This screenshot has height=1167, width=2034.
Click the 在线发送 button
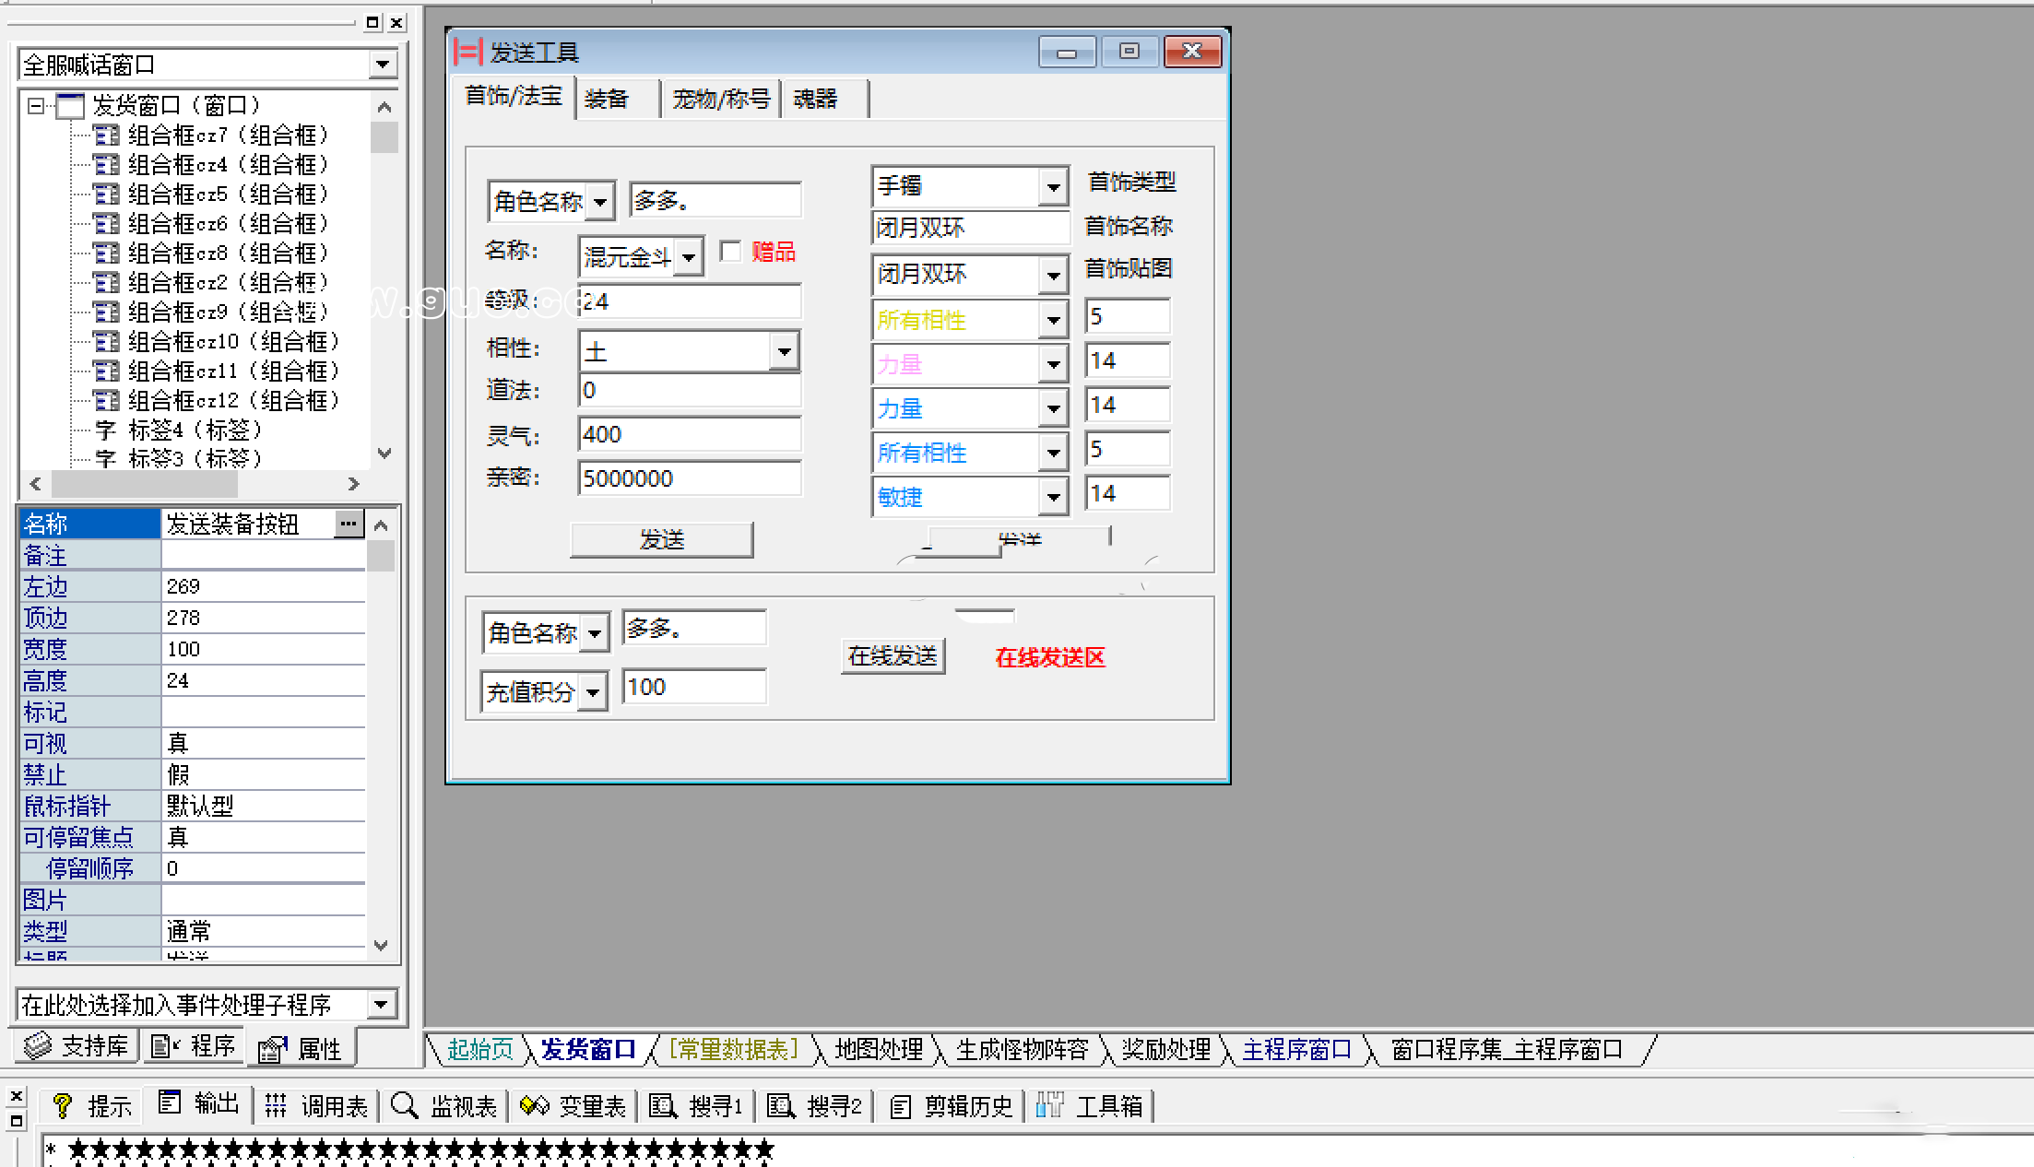893,656
